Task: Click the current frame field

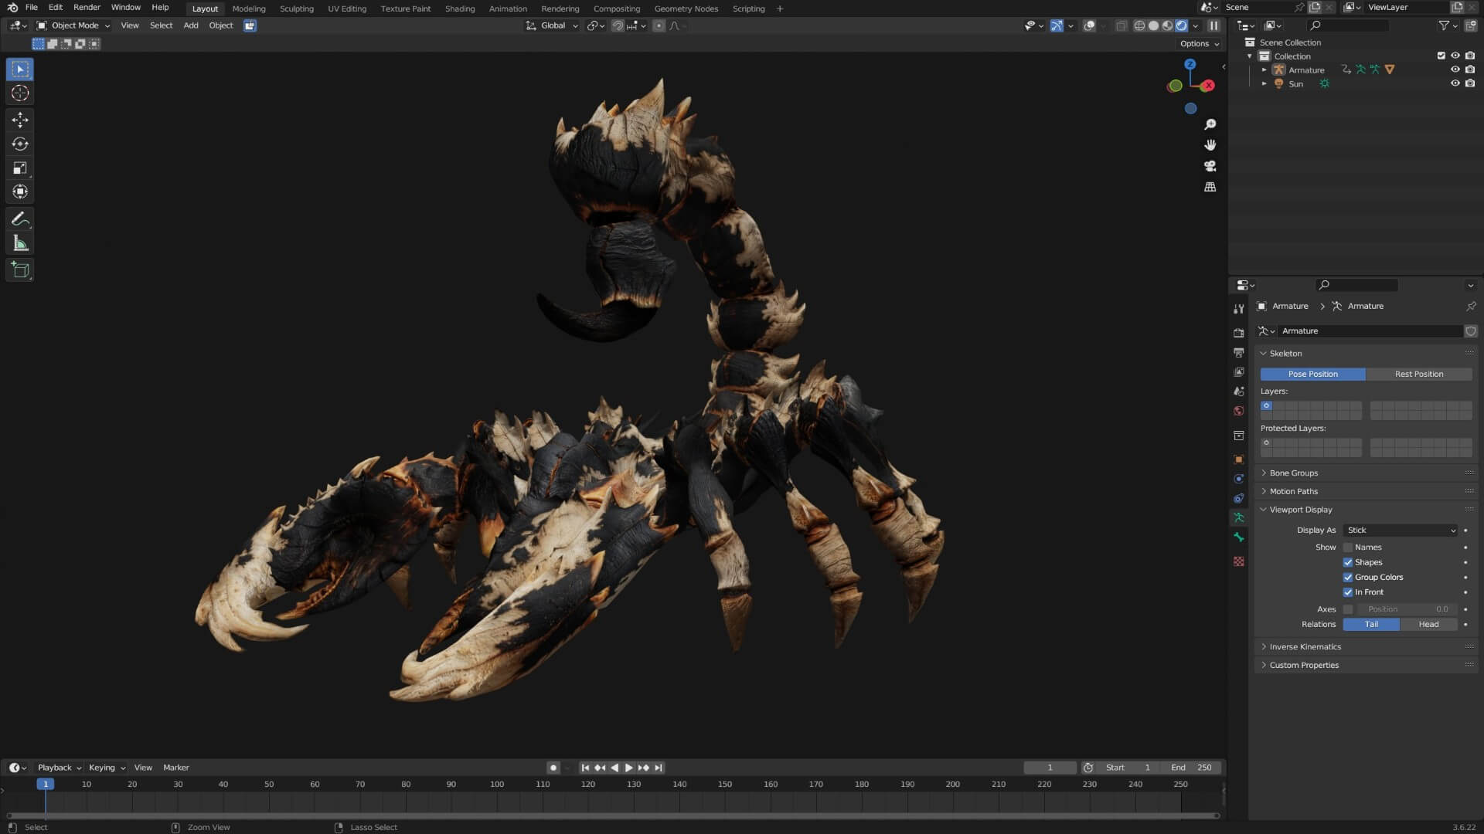Action: click(x=1050, y=768)
